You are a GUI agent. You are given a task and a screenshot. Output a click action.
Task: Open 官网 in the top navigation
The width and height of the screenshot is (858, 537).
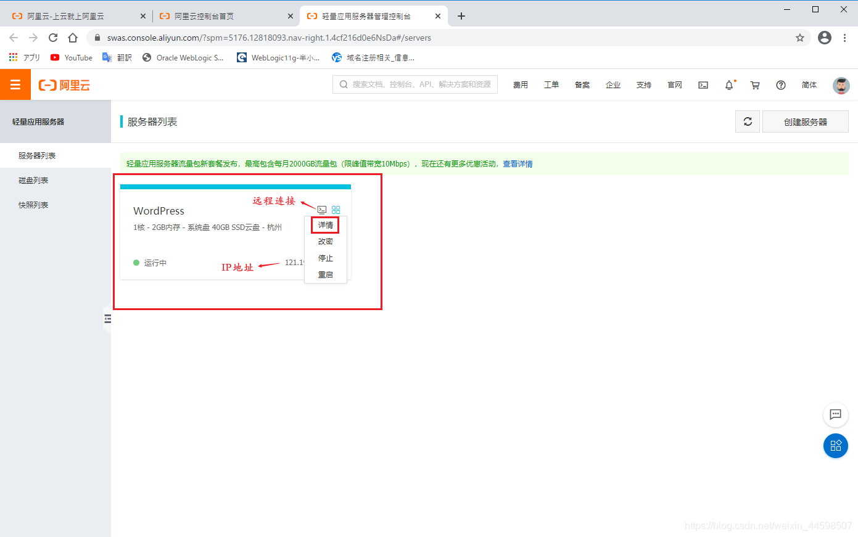675,85
